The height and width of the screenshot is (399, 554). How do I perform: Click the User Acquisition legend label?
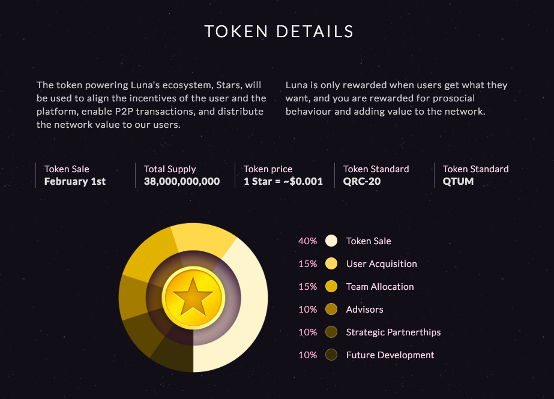pyautogui.click(x=382, y=264)
